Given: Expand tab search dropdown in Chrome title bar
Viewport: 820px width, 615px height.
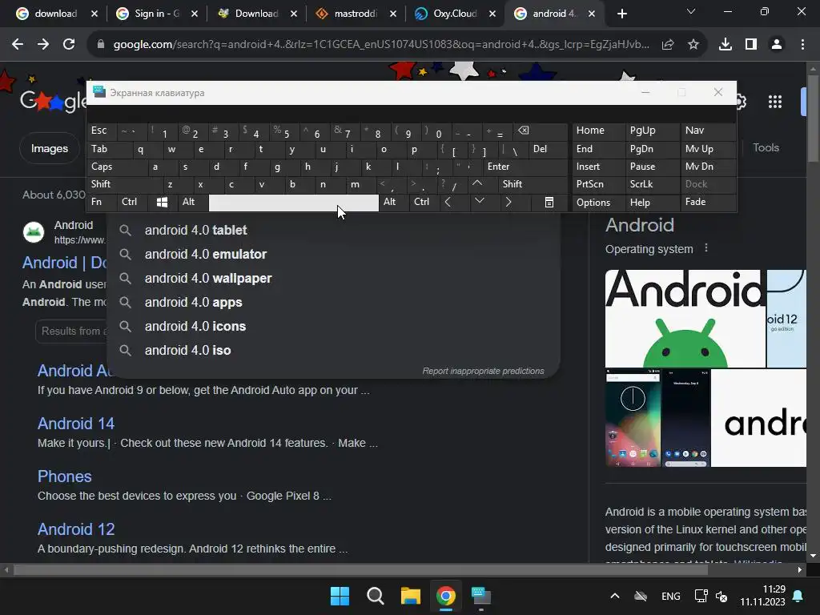Looking at the screenshot, I should click(691, 11).
